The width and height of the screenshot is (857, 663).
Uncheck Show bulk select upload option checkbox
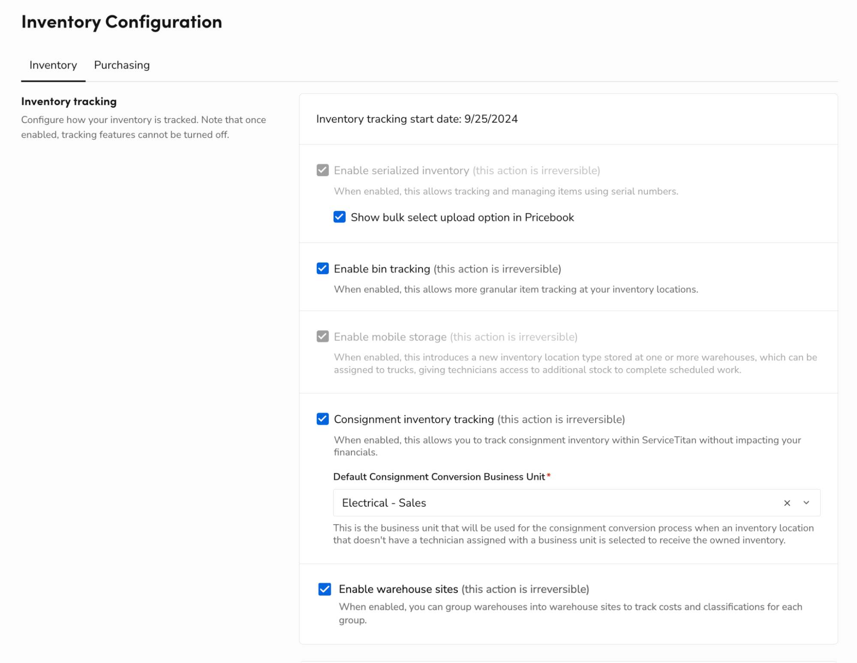tap(339, 217)
